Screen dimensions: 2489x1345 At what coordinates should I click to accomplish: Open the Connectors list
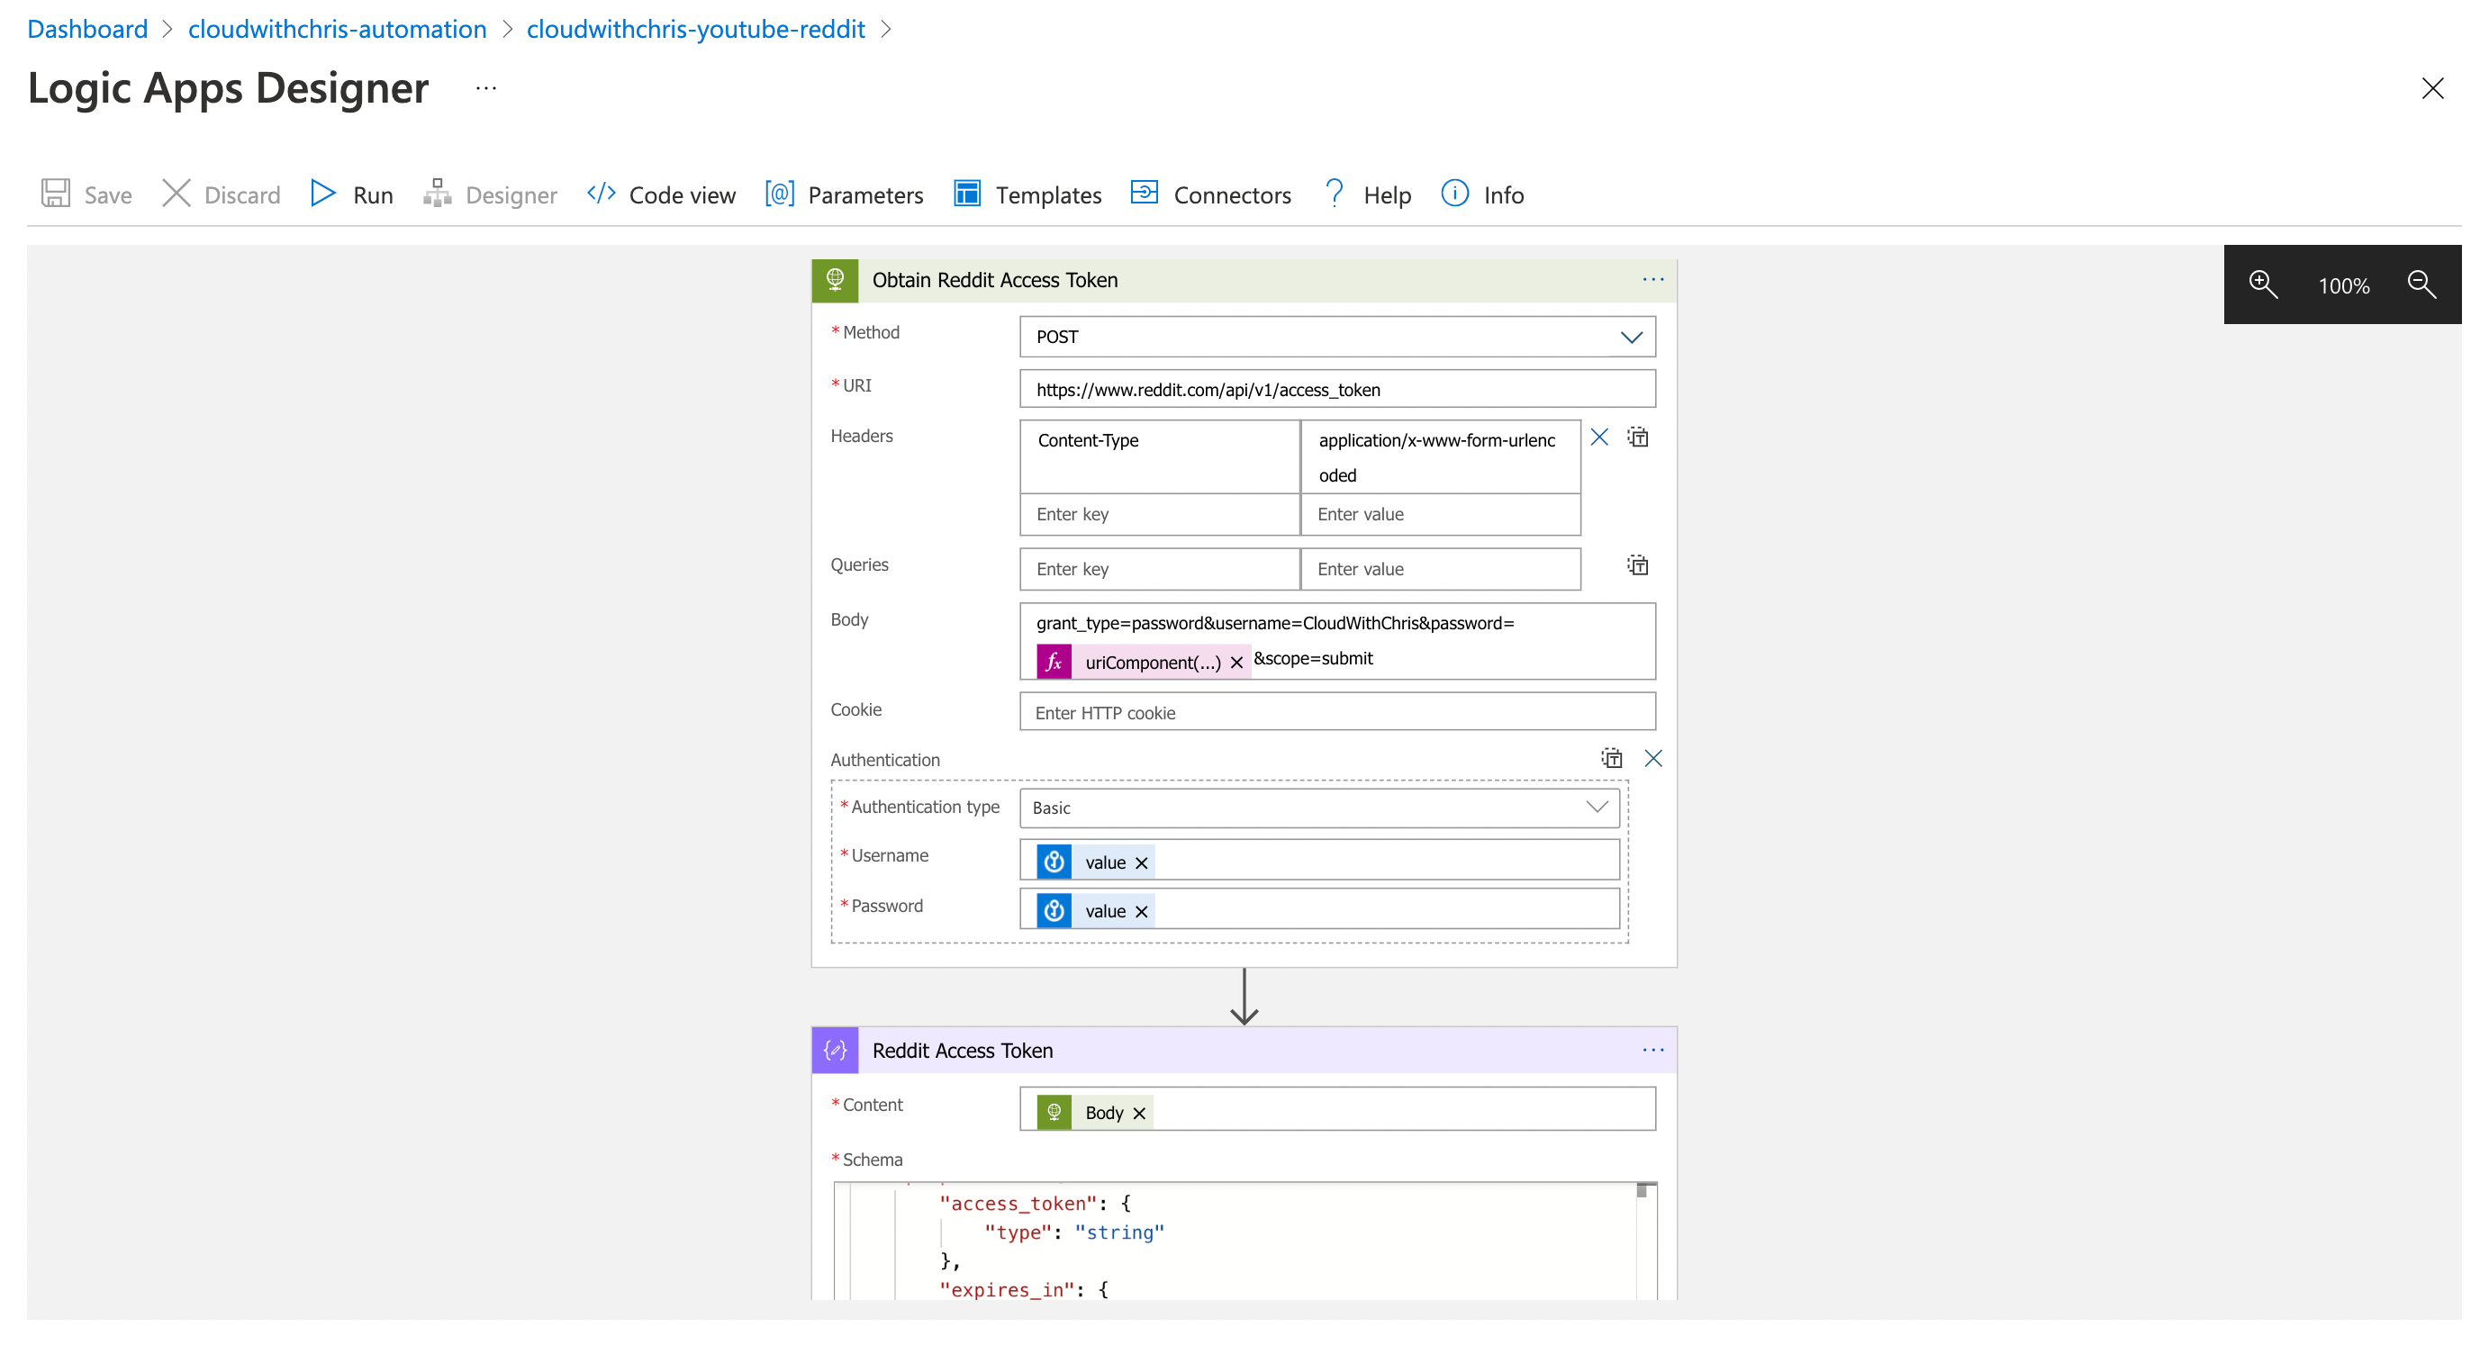1210,194
